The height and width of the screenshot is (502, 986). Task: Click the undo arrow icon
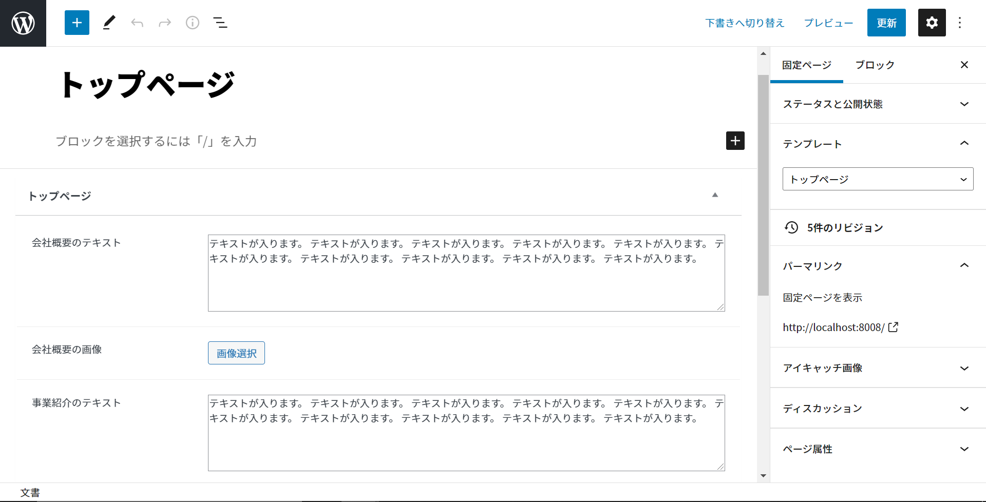(x=137, y=23)
